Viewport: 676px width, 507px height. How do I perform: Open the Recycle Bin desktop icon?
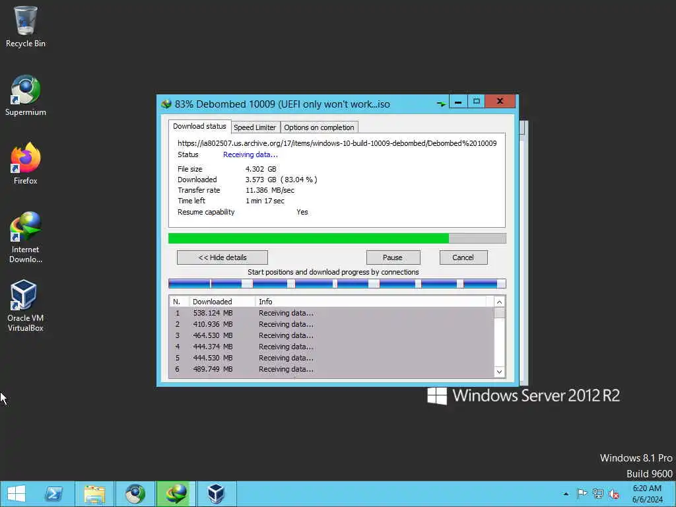[x=26, y=26]
